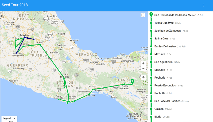The width and height of the screenshot is (213, 122).
Task: Zoom in on the map
Action: coord(143,63)
